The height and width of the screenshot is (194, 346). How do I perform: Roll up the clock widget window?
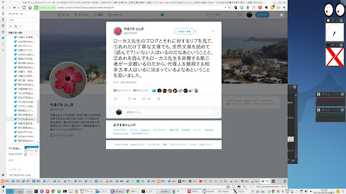click(337, 20)
